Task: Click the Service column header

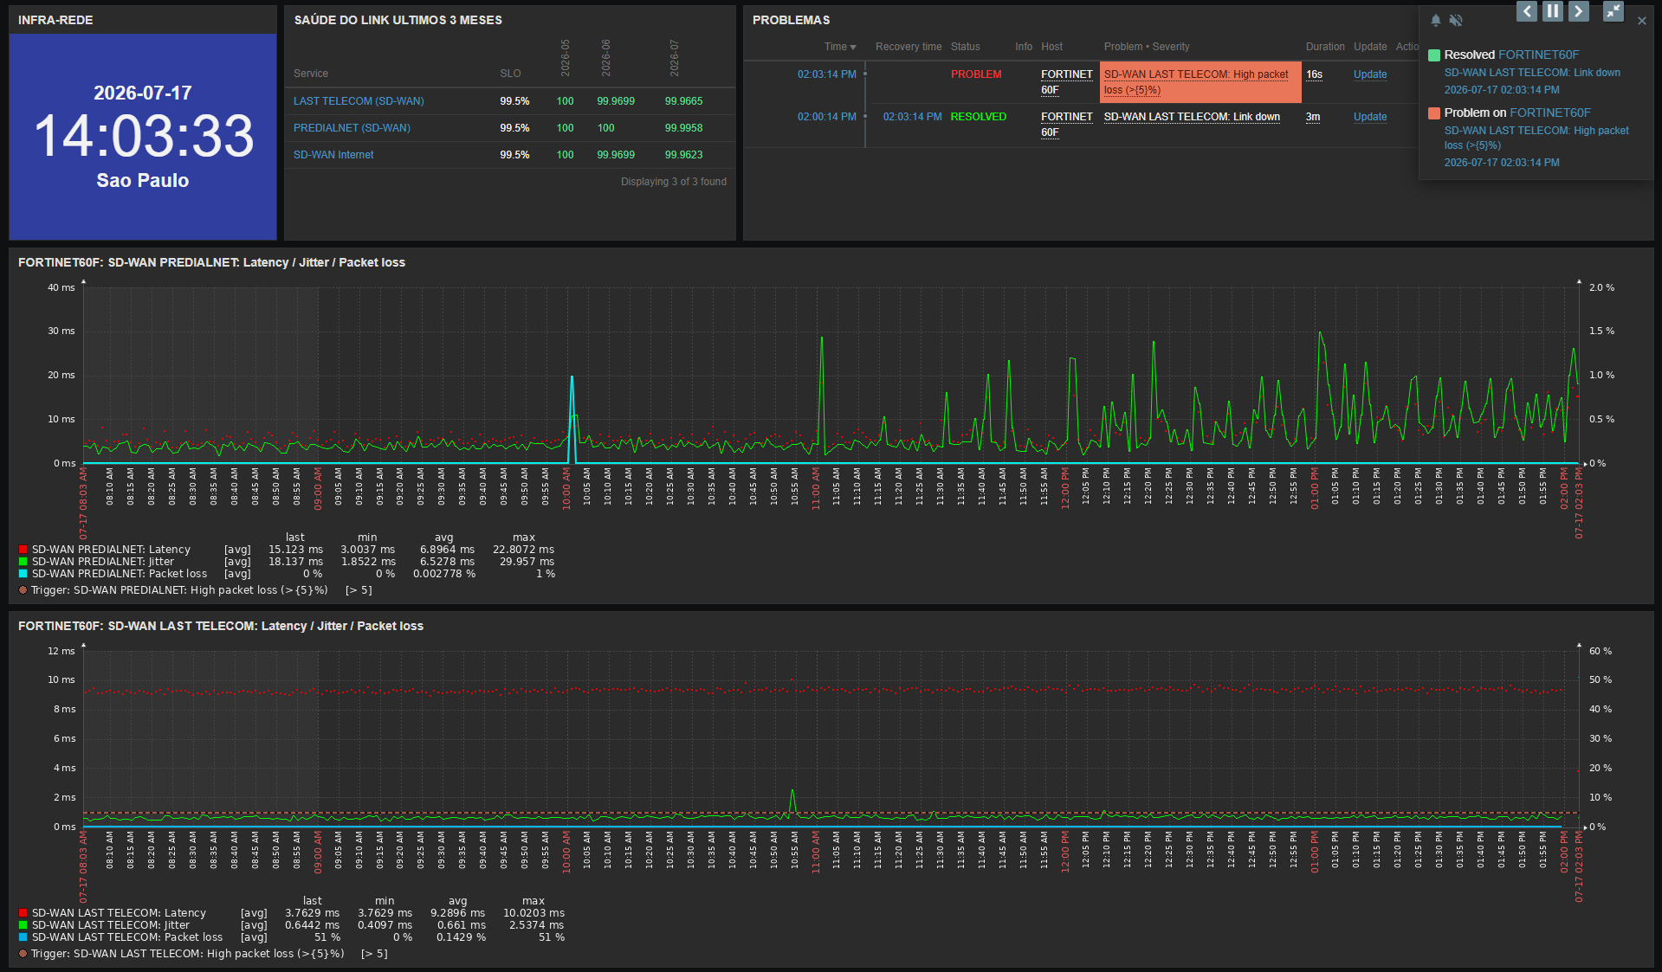Action: click(x=311, y=74)
